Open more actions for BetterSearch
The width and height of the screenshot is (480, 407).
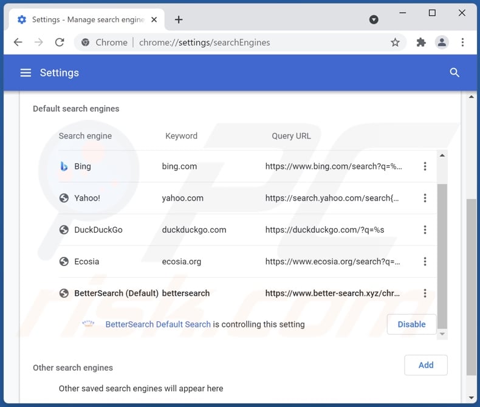point(425,293)
